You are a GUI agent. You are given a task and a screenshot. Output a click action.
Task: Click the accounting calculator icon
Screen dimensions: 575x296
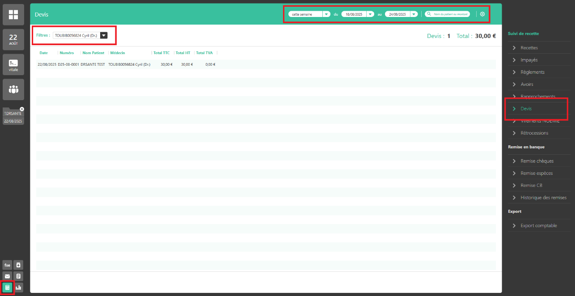(7, 288)
